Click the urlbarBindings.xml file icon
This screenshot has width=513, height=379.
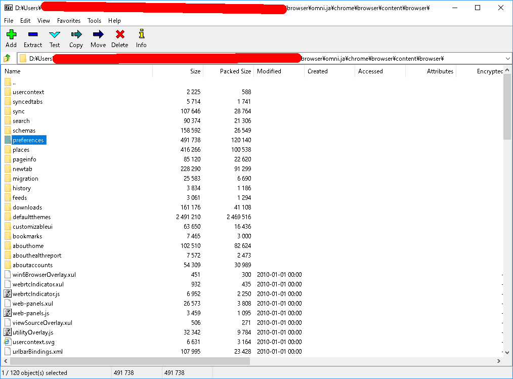coord(8,351)
